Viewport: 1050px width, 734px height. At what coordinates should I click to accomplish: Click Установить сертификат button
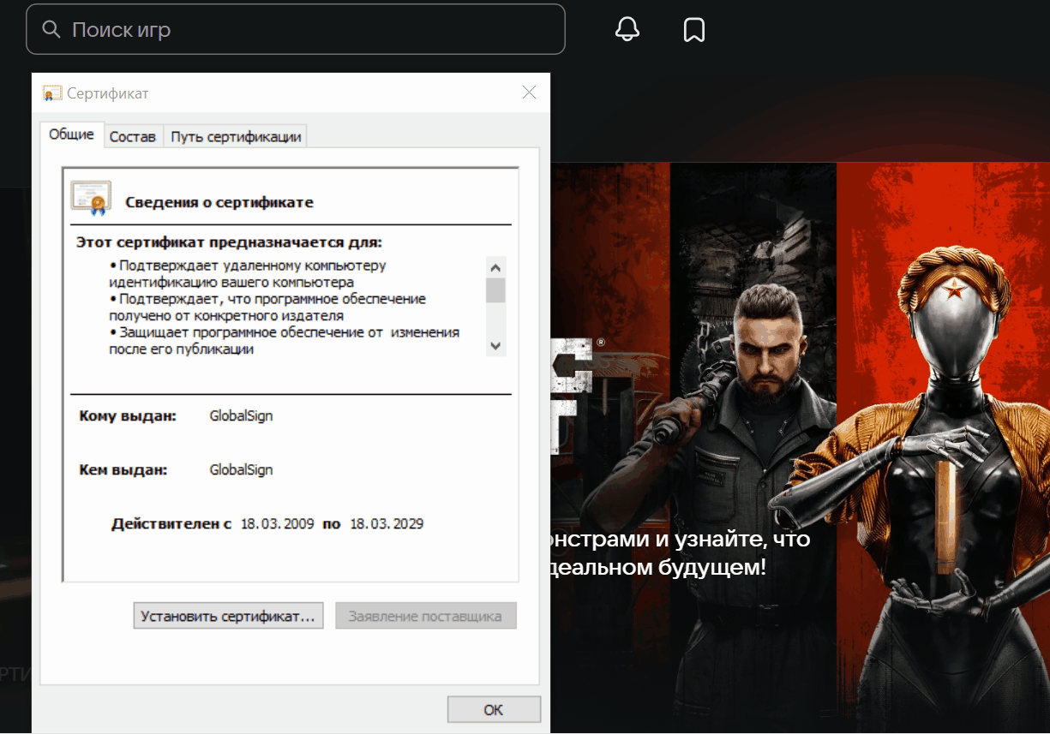228,616
